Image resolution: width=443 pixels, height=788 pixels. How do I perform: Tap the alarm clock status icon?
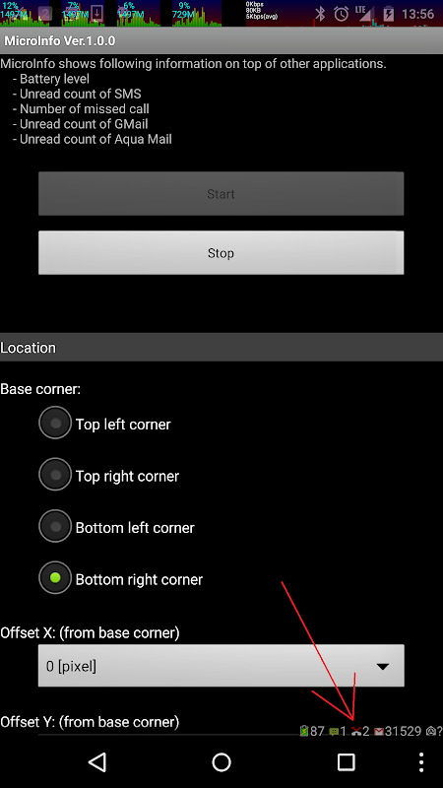[x=342, y=14]
